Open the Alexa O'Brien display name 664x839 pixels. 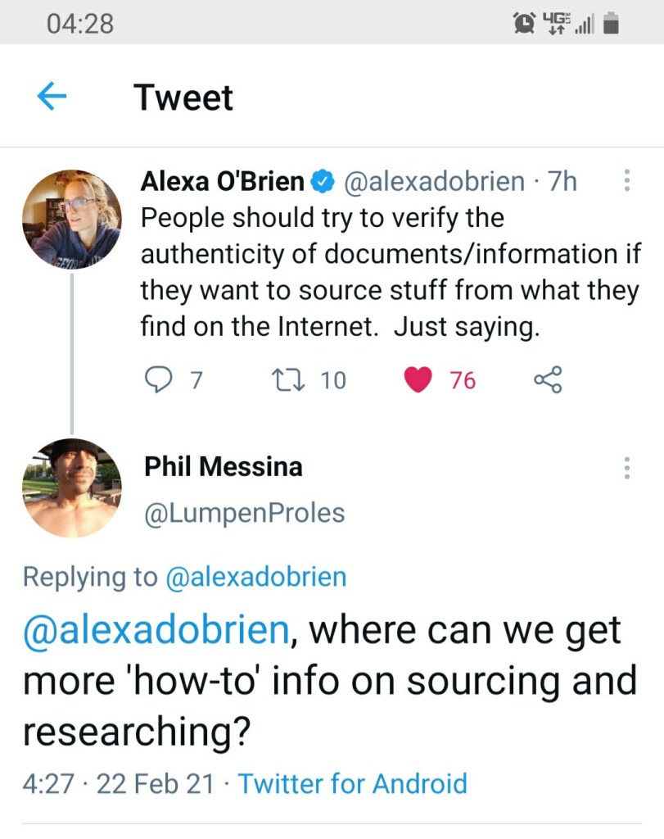coord(222,181)
